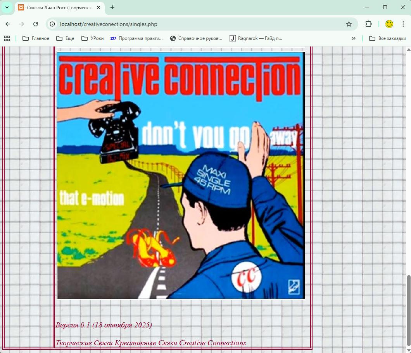411x353 pixels.
Task: Bookmark this page with the star icon
Action: pyautogui.click(x=349, y=24)
